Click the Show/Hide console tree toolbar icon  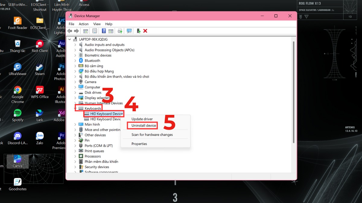[85, 31]
